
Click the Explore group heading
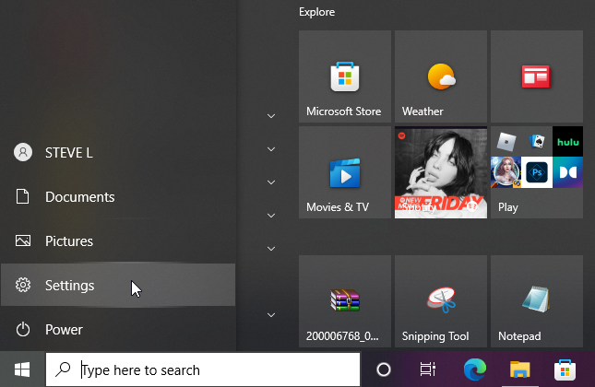click(316, 12)
